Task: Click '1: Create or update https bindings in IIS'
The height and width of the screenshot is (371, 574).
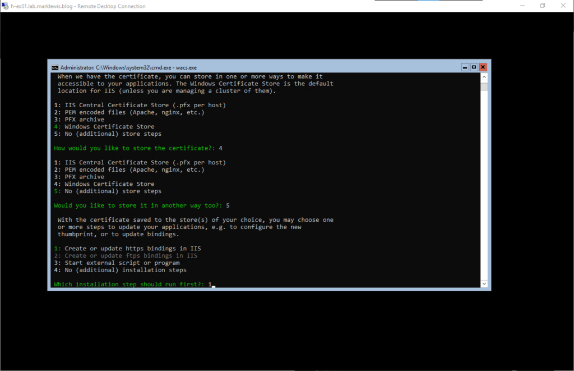Action: pyautogui.click(x=127, y=249)
